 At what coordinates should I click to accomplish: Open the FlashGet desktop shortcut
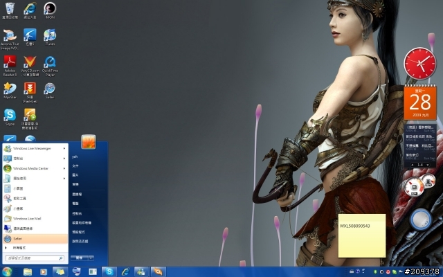[x=30, y=92]
